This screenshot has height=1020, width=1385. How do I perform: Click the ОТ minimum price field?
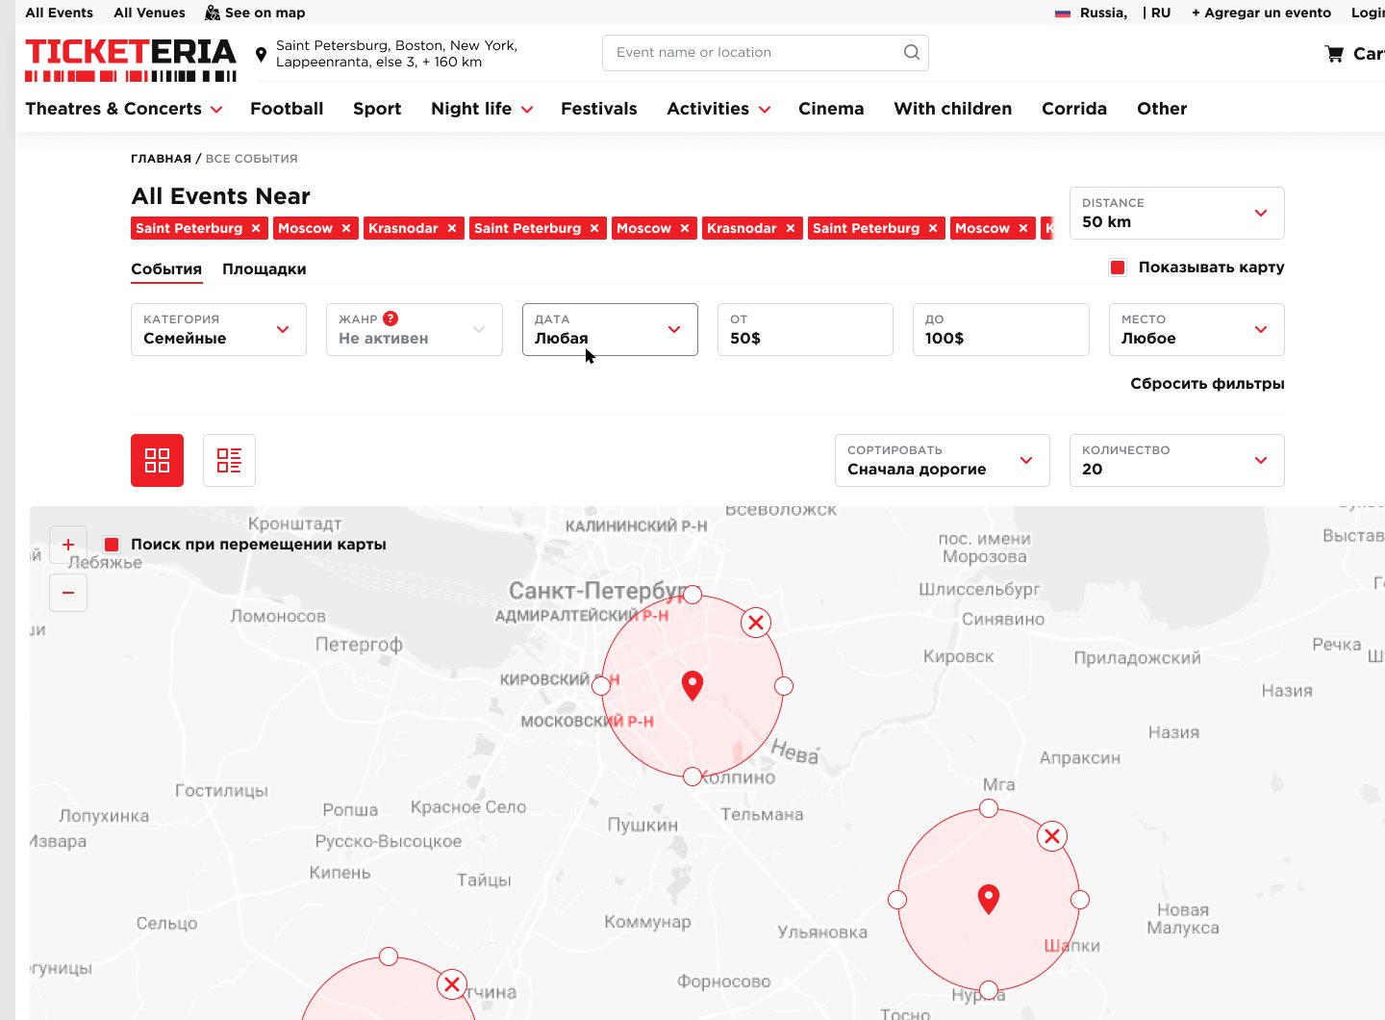coord(805,329)
